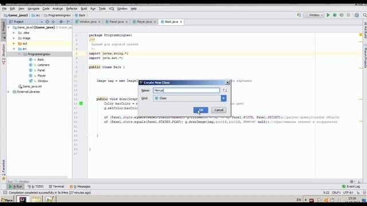Expand External Libraries node
This screenshot has height=206, width=367.
pyautogui.click(x=9, y=92)
